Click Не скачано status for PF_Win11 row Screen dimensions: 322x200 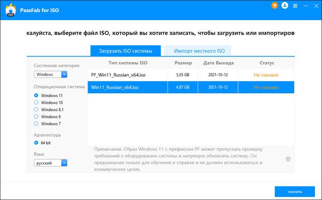coord(266,75)
